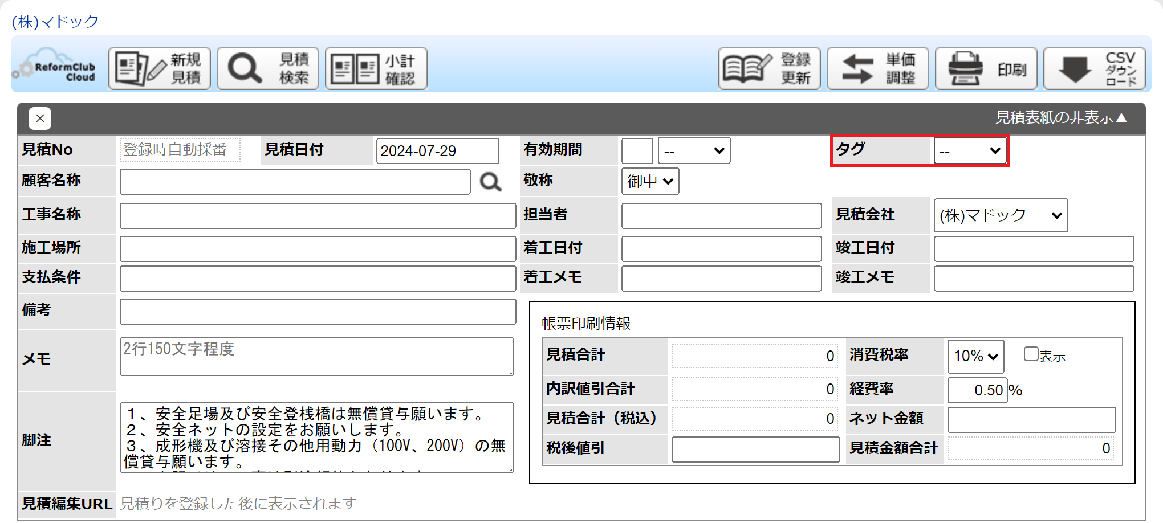Click the magnifier beside 顧客名称 field
This screenshot has width=1163, height=523.
pos(490,182)
